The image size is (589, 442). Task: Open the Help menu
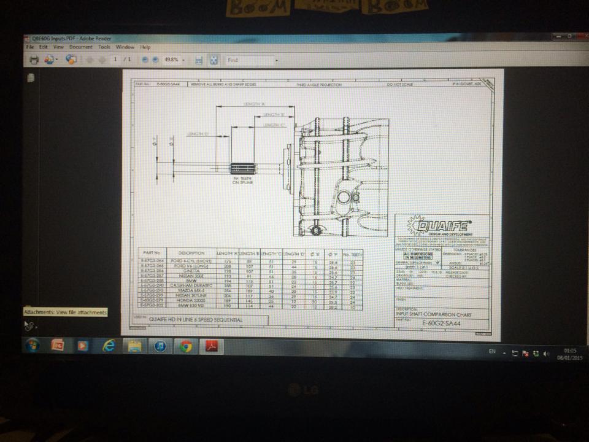145,47
